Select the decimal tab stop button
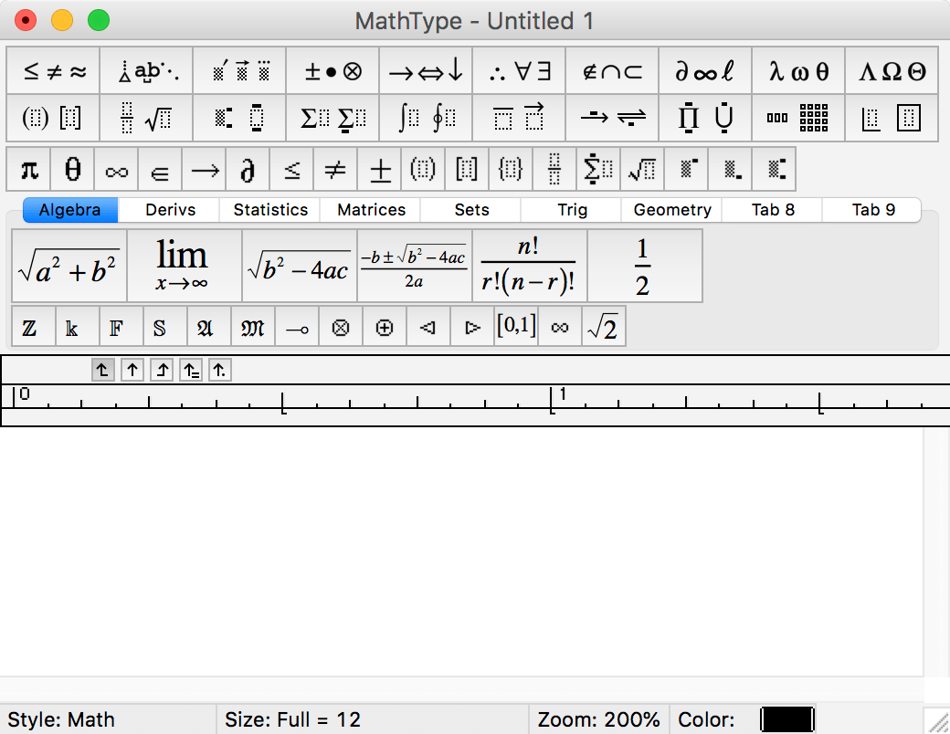 pos(220,370)
